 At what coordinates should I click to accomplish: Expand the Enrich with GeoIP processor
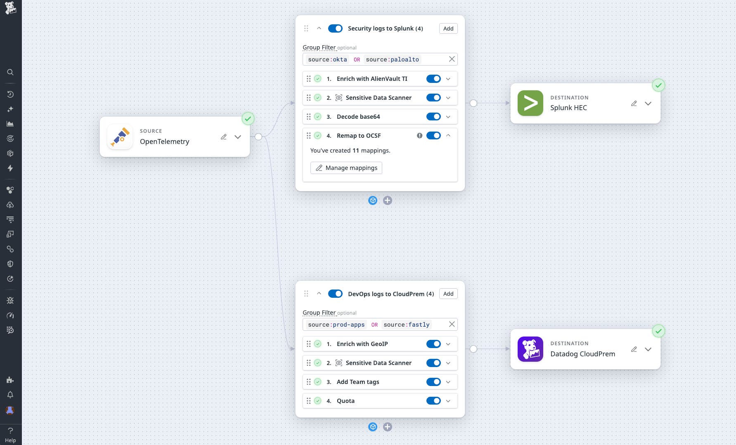coord(448,344)
